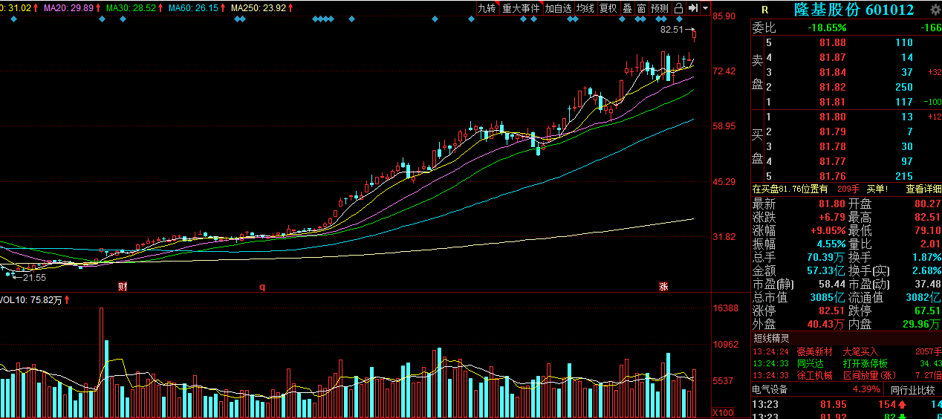Click the X100 volume scale label
Screen dimensions: 942x419
click(724, 412)
